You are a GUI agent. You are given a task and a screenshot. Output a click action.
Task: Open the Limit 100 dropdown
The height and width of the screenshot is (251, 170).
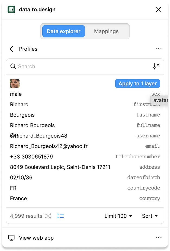118,216
